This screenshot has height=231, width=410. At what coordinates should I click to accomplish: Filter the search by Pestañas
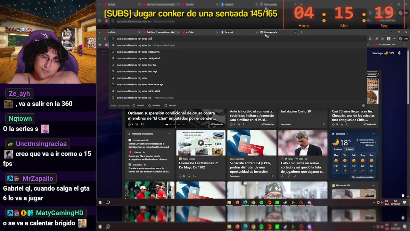pyautogui.click(x=170, y=106)
